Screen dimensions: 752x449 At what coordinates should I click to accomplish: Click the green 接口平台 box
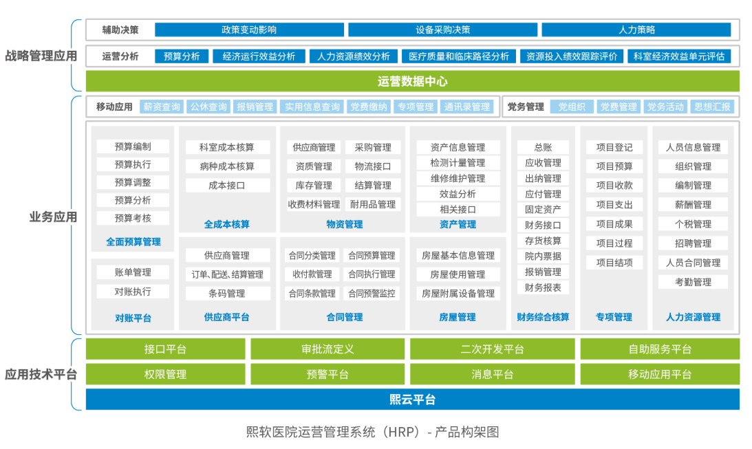click(x=165, y=349)
